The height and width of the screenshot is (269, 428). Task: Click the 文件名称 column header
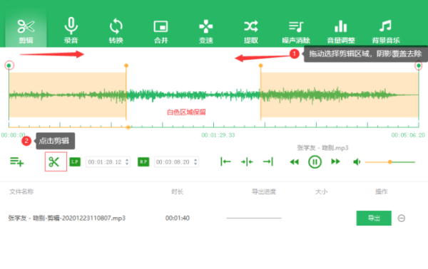click(x=21, y=191)
